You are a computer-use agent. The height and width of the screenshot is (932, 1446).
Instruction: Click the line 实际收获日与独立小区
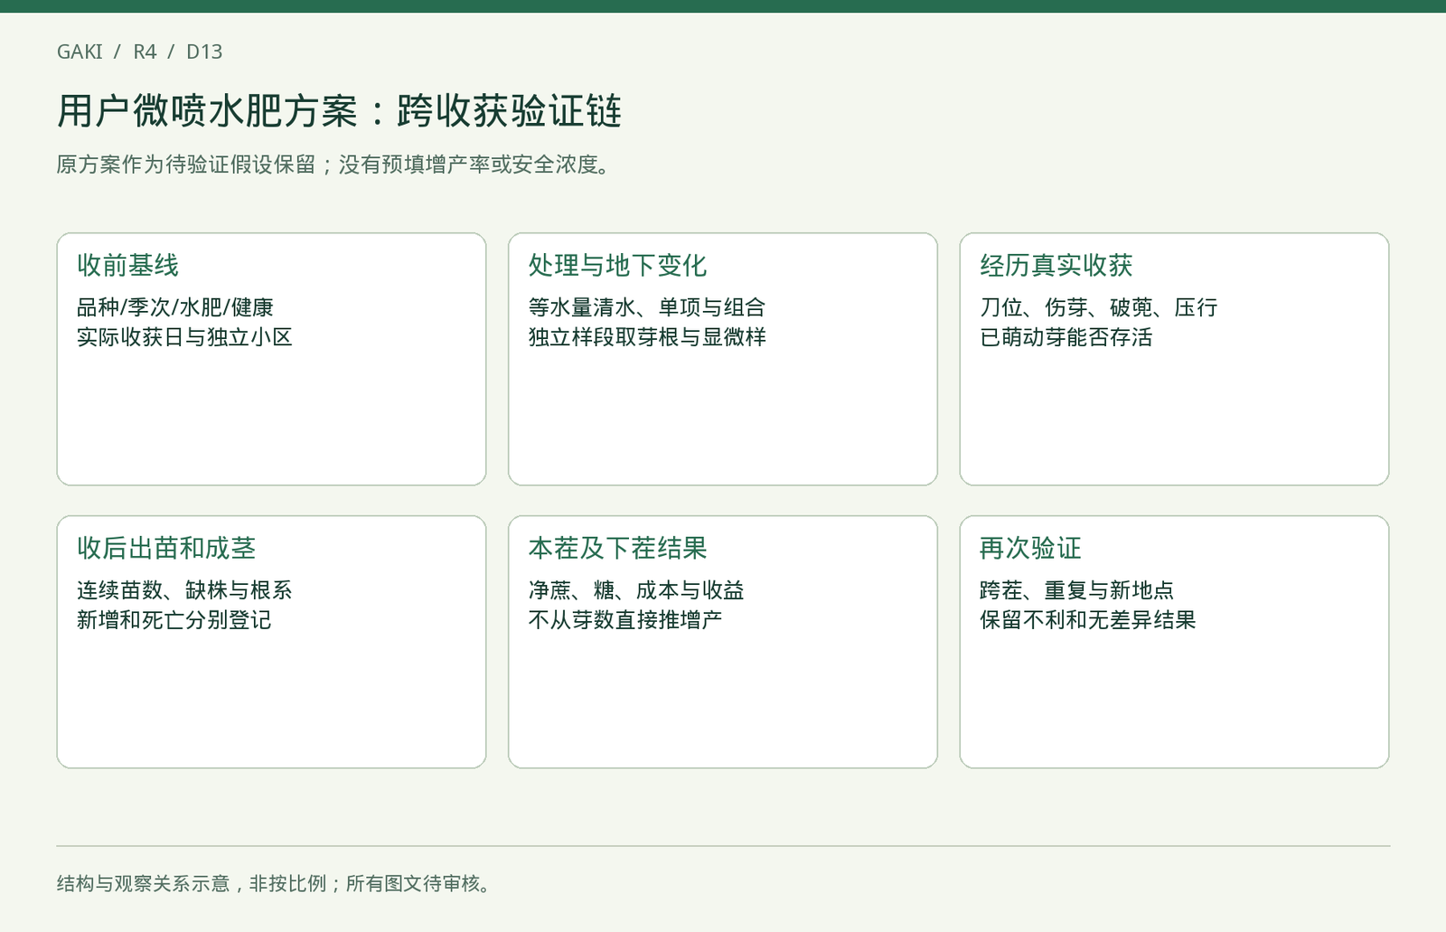click(184, 337)
